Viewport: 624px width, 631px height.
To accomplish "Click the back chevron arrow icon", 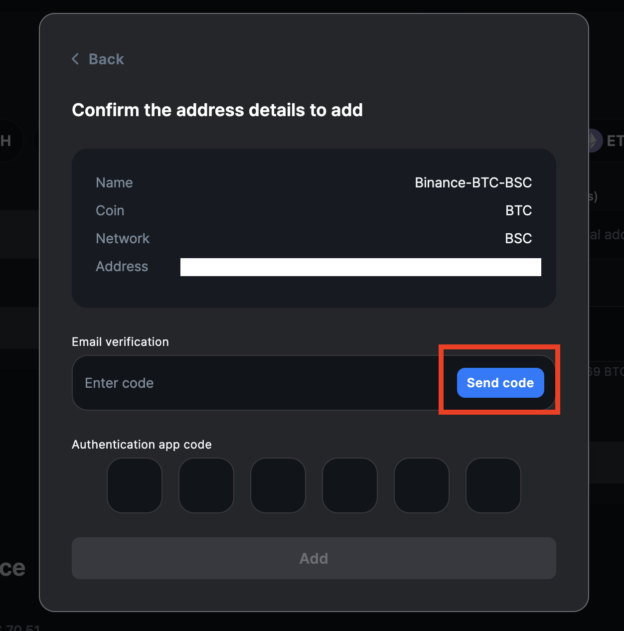I will point(76,59).
